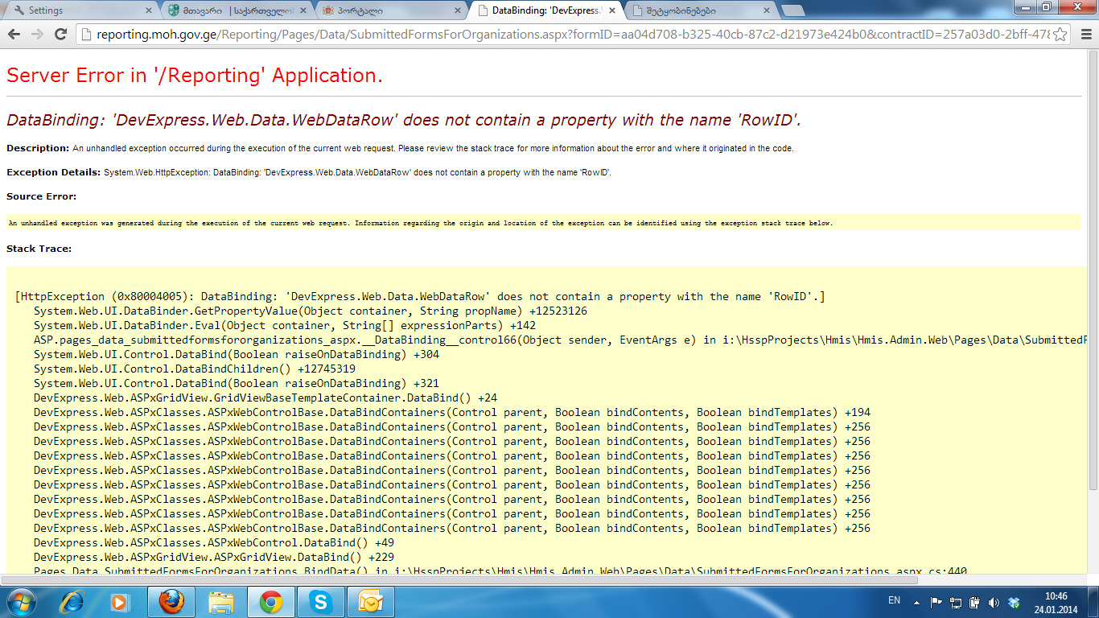Click the browser back arrow
This screenshot has width=1099, height=618.
14,34
